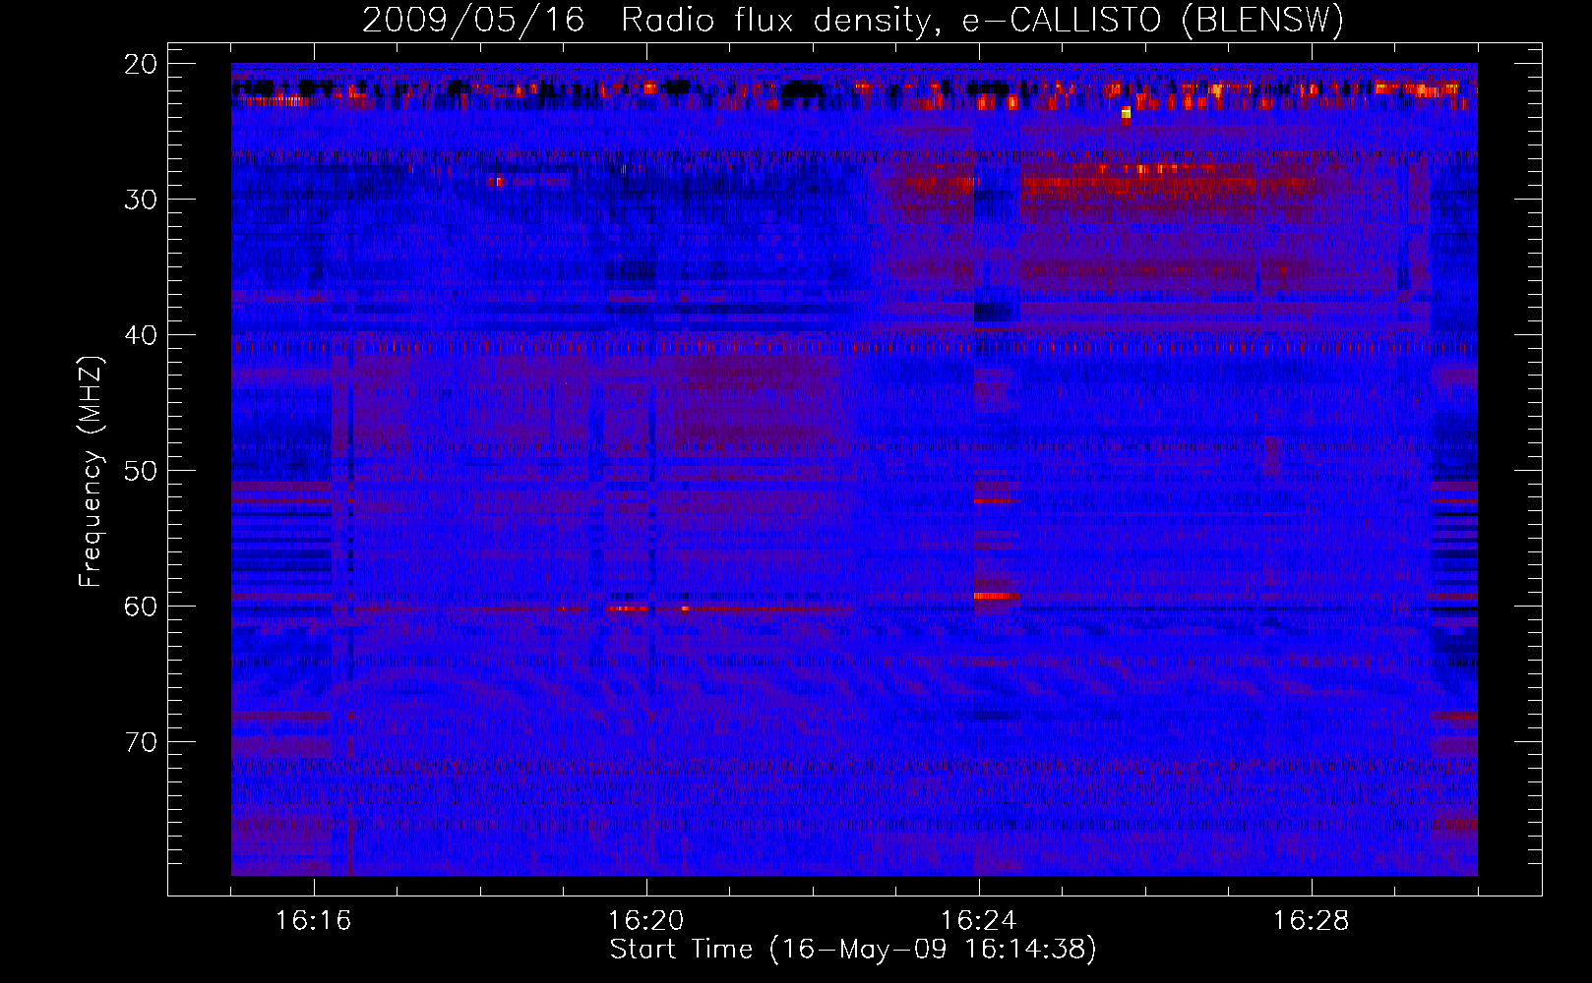Click the 20 frequency tick label
This screenshot has height=983, width=1592.
[x=142, y=64]
